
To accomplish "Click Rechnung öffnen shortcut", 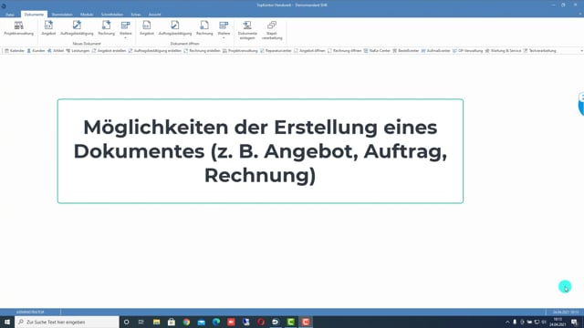I will click(345, 51).
